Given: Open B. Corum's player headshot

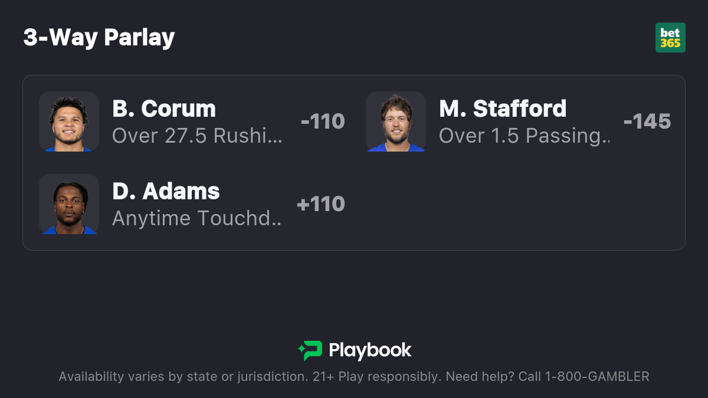Looking at the screenshot, I should [x=69, y=121].
